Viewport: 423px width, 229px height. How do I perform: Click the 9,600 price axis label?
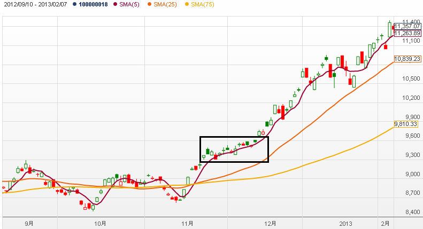coord(413,136)
